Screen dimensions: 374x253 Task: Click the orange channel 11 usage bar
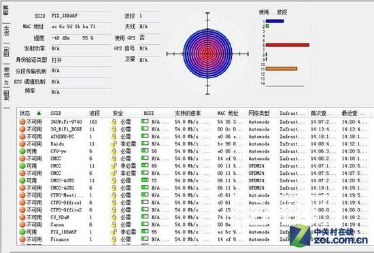[x=282, y=69]
